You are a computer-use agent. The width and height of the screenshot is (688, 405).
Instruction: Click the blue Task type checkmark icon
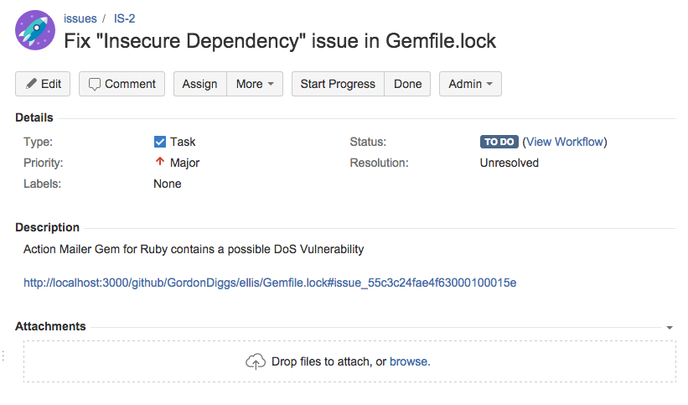[x=160, y=142]
